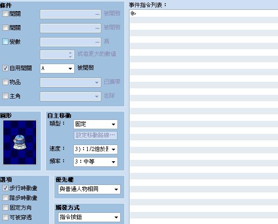The width and height of the screenshot is (278, 224).
Task: Enable the second 開關 condition checkbox
Action: click(x=5, y=28)
